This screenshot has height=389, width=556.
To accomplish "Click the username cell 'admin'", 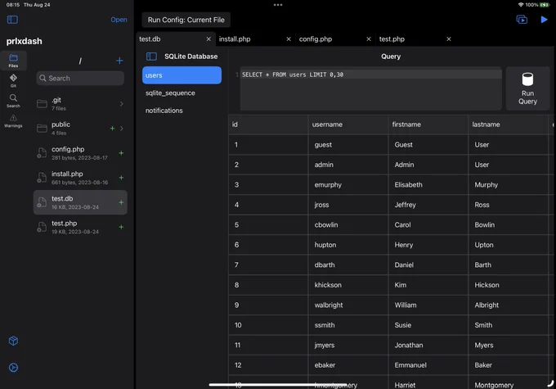I will [x=348, y=165].
